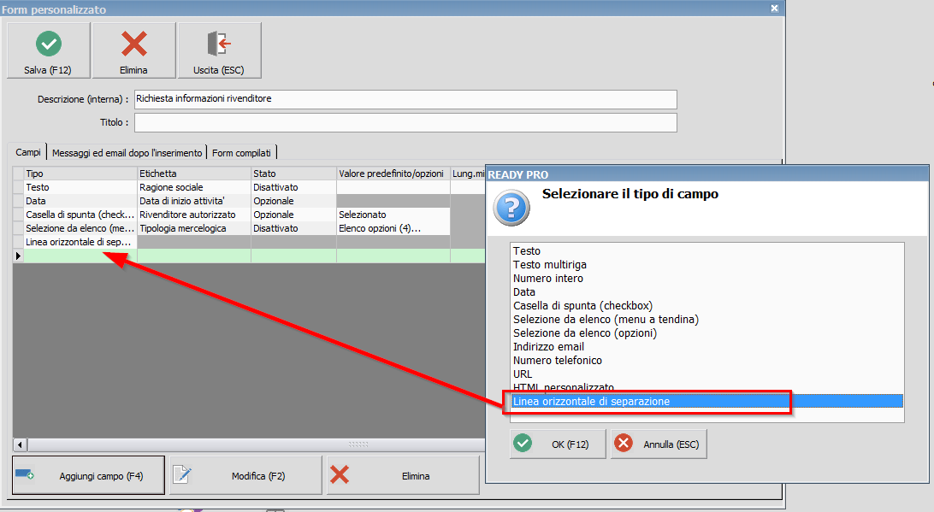Open the Form compilati tab
Viewport: 934px width, 512px height.
click(241, 153)
